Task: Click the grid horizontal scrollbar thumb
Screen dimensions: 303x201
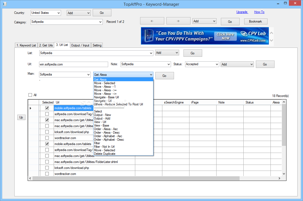Action: (136, 178)
